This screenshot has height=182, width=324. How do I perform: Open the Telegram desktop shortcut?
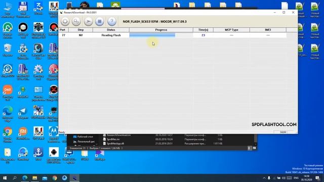[23, 113]
